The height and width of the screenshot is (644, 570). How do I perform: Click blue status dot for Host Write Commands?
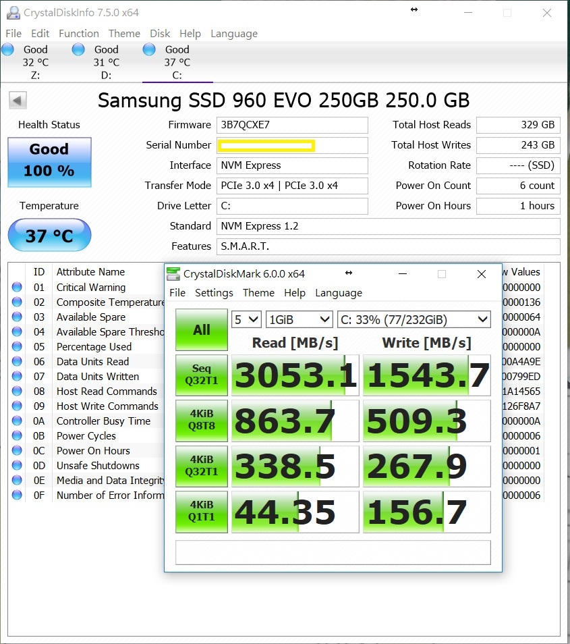[x=17, y=406]
